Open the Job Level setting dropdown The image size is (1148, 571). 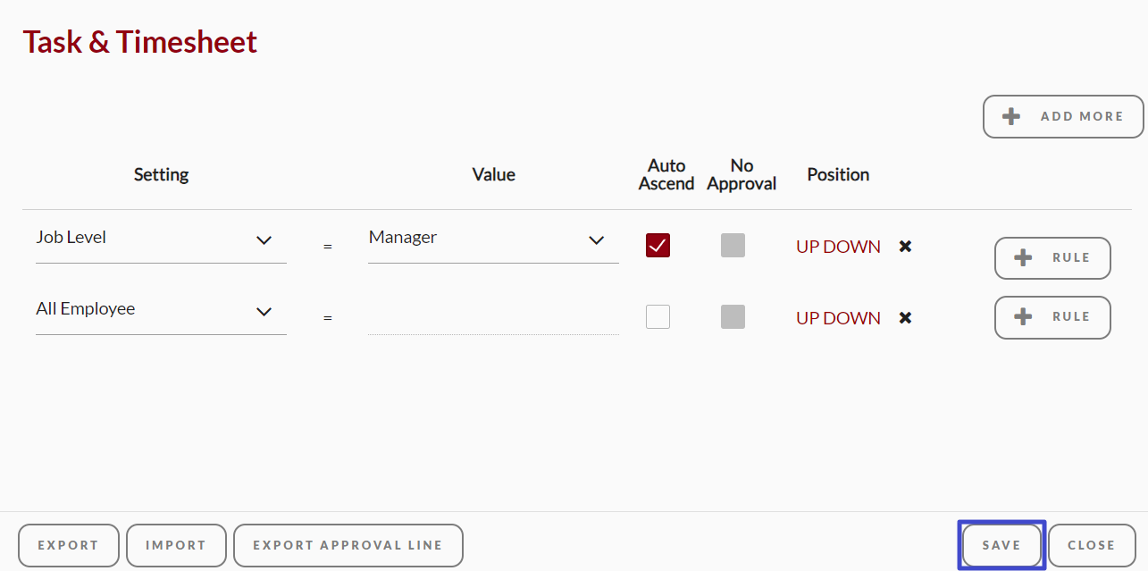(x=161, y=239)
